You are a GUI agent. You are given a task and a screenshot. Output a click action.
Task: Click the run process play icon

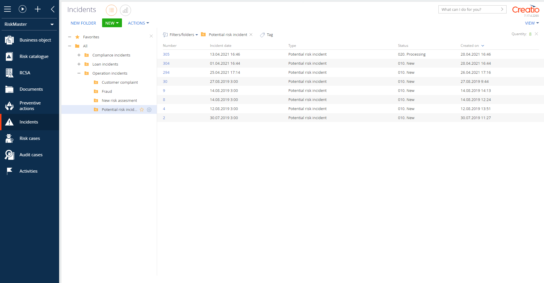point(23,9)
